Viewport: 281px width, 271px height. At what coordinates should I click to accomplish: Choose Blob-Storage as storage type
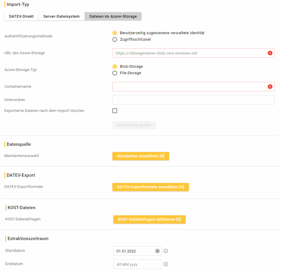click(x=115, y=67)
